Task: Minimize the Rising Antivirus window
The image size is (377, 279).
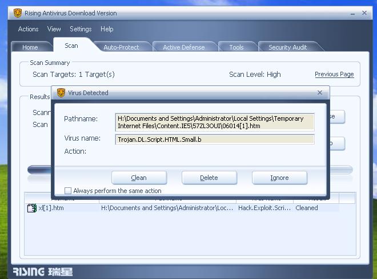Action: [x=352, y=14]
